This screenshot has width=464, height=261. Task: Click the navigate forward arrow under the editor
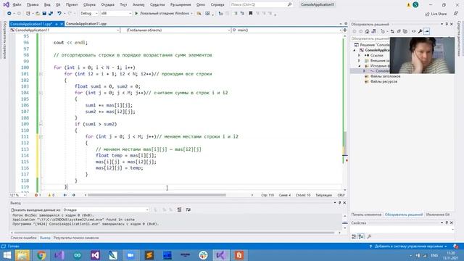click(x=73, y=195)
